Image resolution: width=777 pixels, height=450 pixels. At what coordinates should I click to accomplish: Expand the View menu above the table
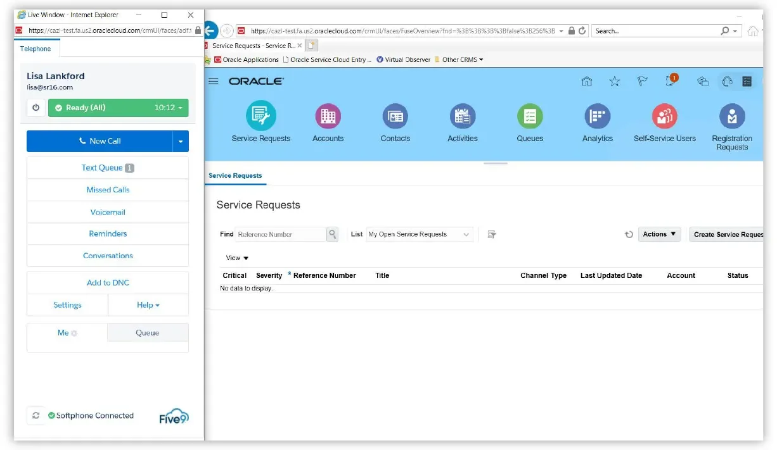point(237,258)
